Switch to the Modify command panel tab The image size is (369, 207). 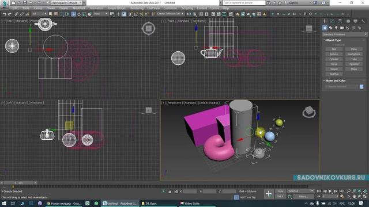[x=332, y=21]
